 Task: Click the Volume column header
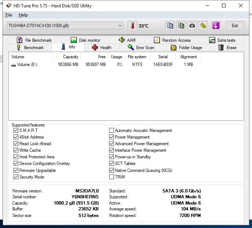[31, 57]
